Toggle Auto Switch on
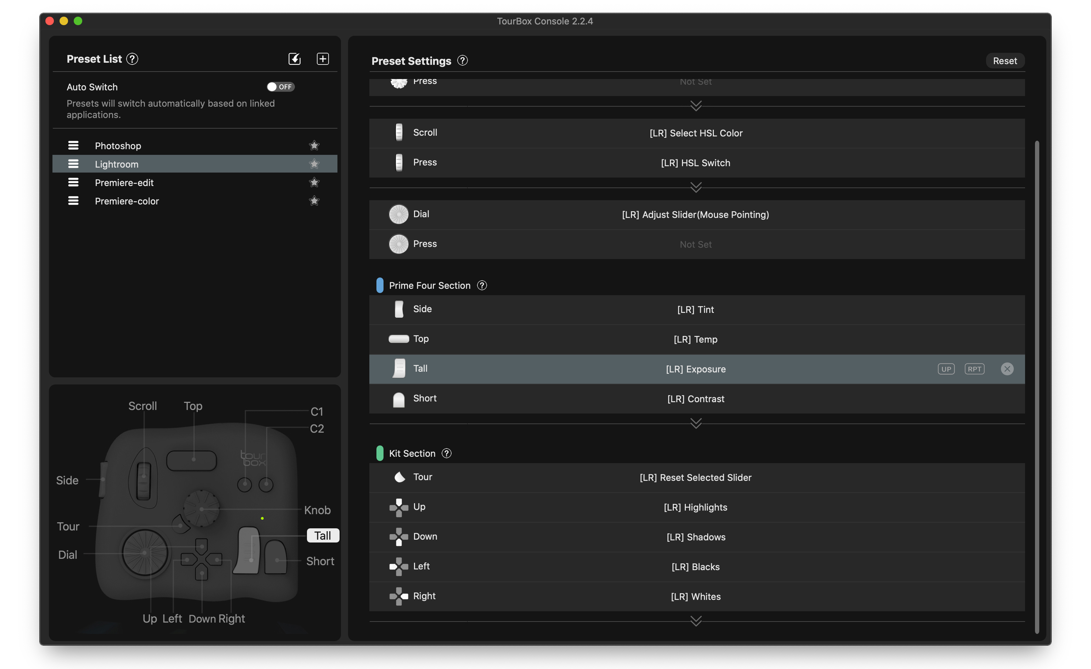Screen dimensions: 1091x669 280,87
